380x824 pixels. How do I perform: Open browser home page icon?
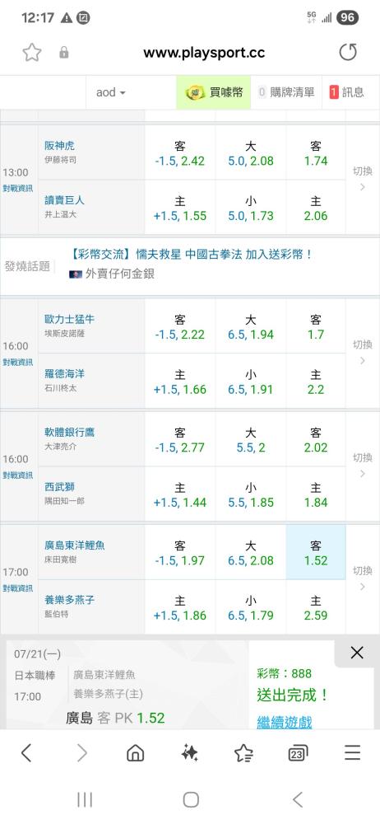136,753
